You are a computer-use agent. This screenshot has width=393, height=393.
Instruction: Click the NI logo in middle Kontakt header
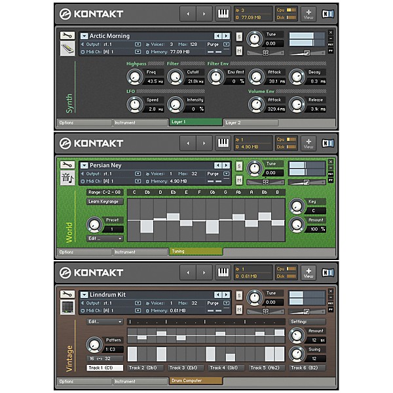point(327,143)
